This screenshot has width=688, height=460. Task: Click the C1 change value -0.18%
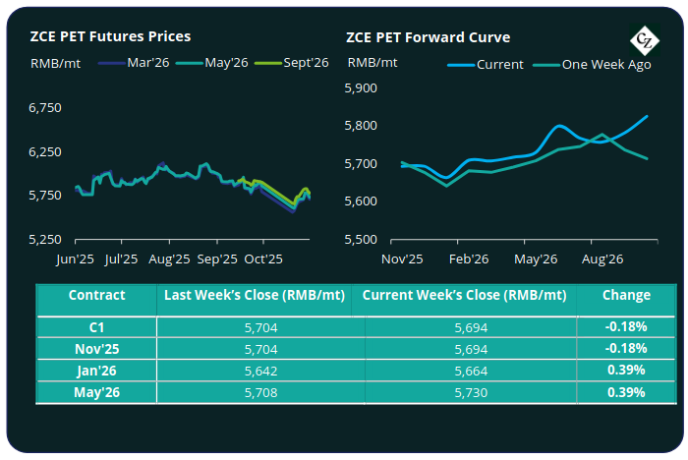tap(626, 326)
